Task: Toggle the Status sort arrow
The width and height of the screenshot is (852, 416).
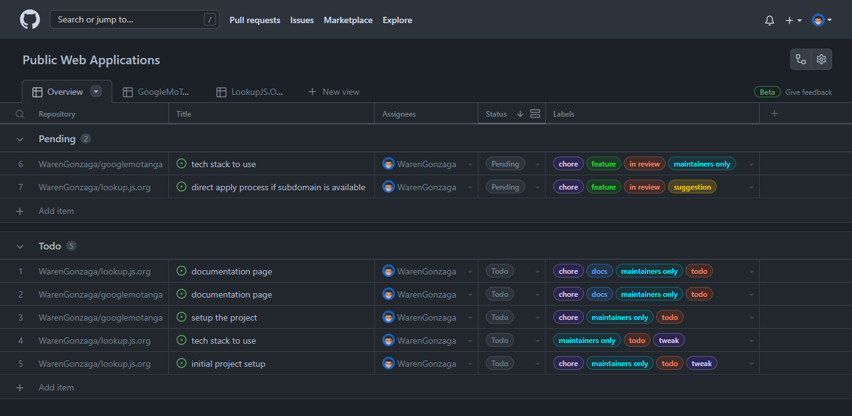Action: (x=520, y=114)
